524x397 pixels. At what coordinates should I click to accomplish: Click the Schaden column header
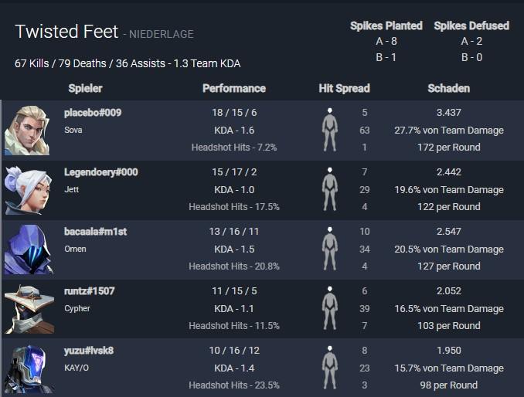[x=448, y=88]
